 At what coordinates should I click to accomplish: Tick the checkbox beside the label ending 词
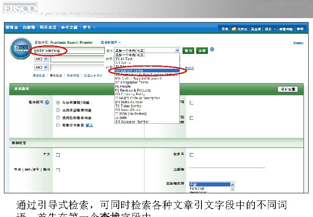(191, 103)
